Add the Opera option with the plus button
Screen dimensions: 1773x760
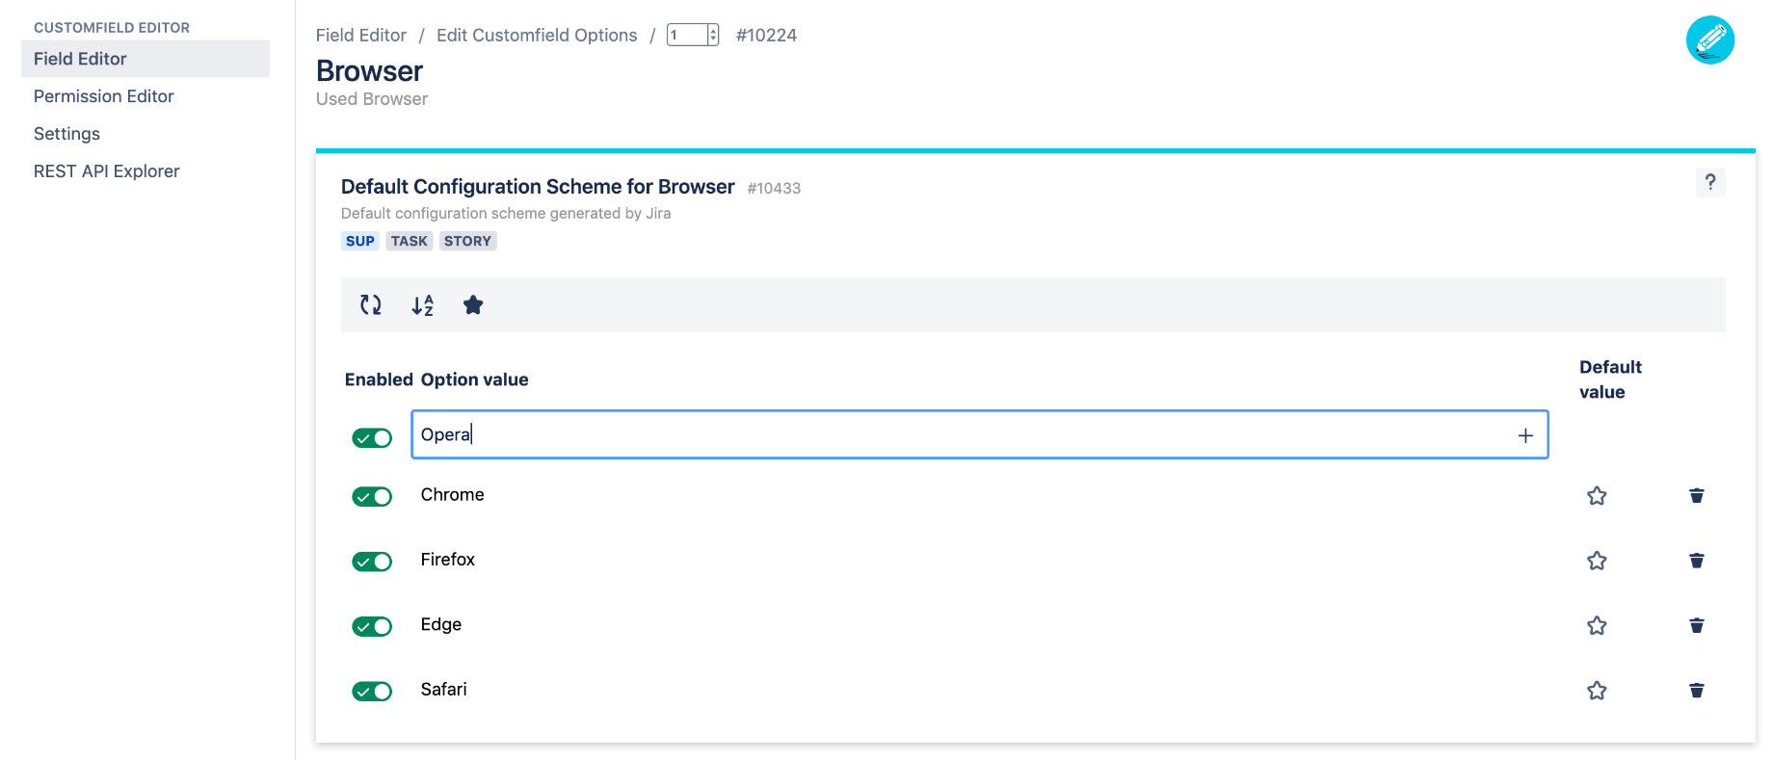click(1525, 434)
